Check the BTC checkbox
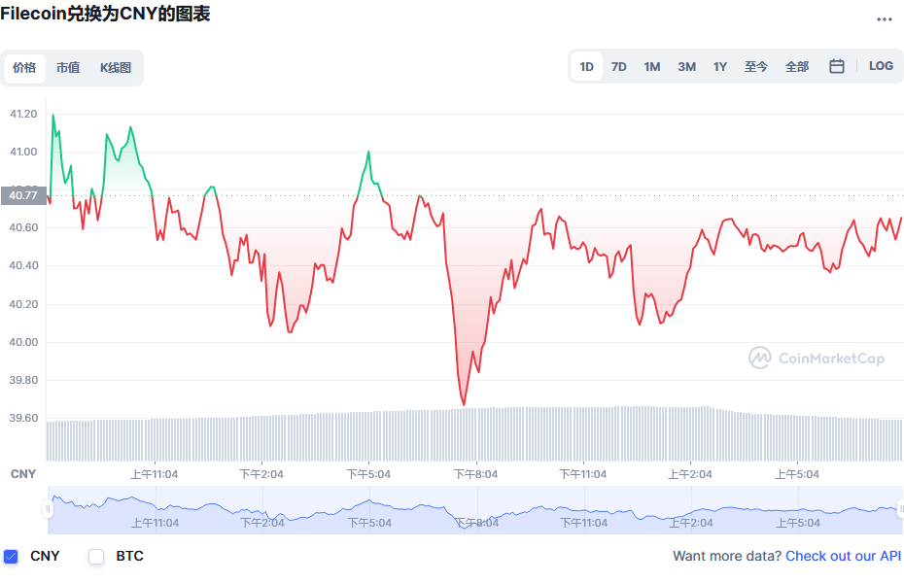 [x=96, y=557]
